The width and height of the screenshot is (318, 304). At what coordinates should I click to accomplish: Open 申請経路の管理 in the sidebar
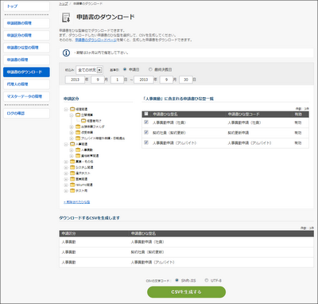tap(26, 23)
